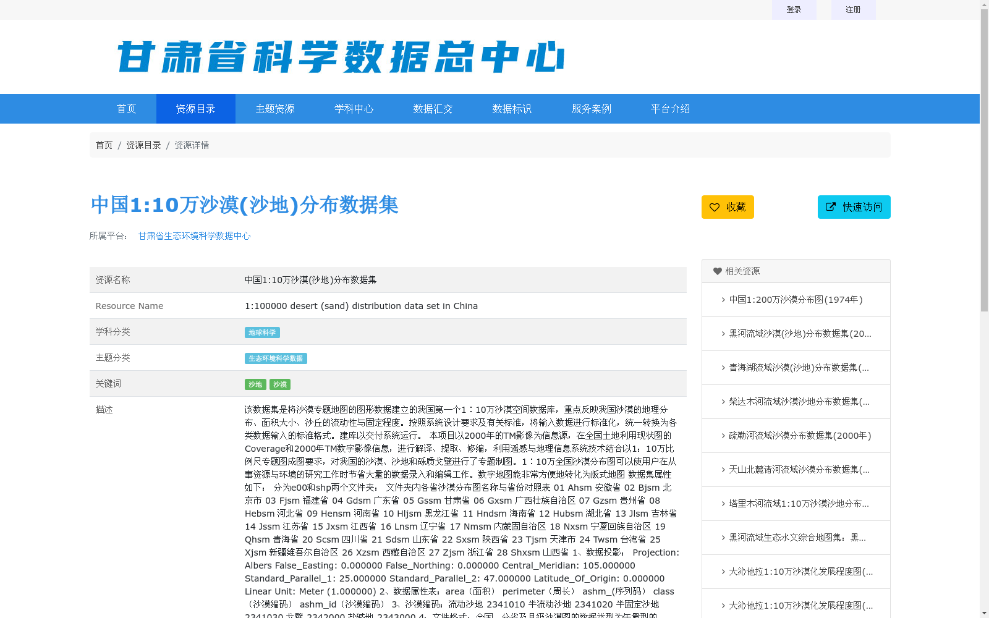This screenshot has width=989, height=618.
Task: Click the vertical scrollbar up arrow
Action: click(x=985, y=5)
